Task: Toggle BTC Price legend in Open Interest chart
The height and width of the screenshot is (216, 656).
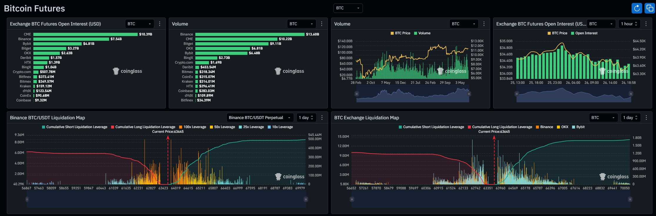Action: 557,33
